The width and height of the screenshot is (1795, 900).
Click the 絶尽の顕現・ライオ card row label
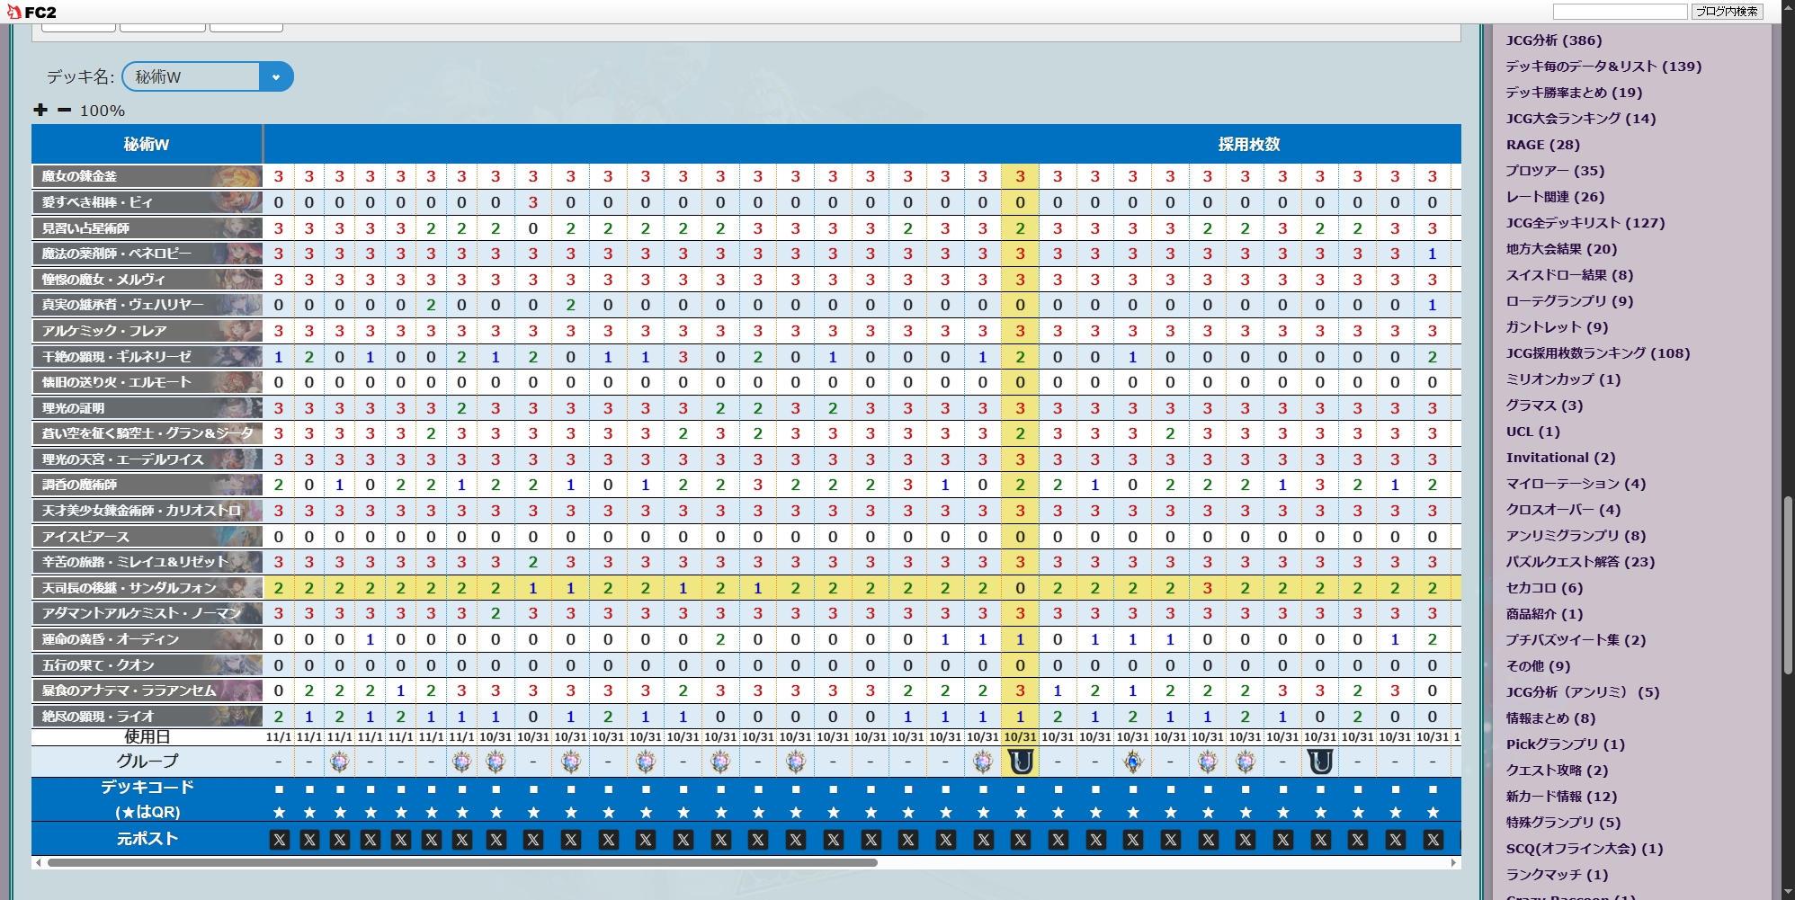(147, 717)
